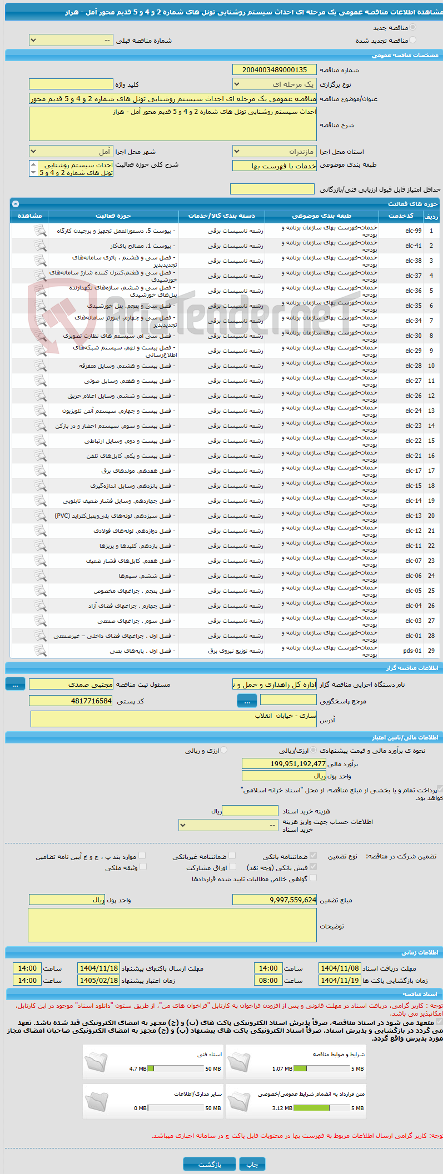Toggle گواهی خالص مطالبات تایید شده checkbox
This screenshot has width=443, height=1174.
point(313,878)
